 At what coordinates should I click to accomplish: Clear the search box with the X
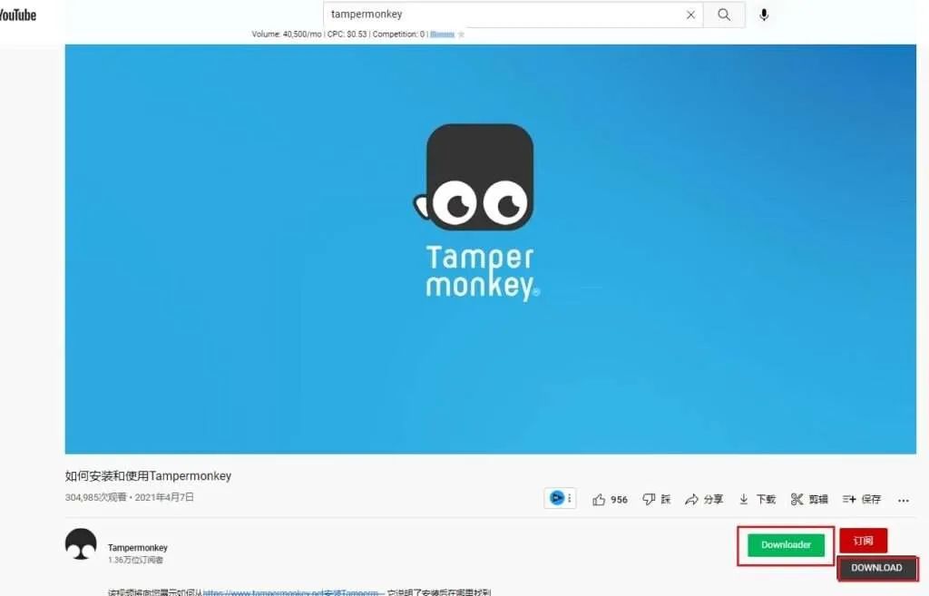tap(689, 15)
